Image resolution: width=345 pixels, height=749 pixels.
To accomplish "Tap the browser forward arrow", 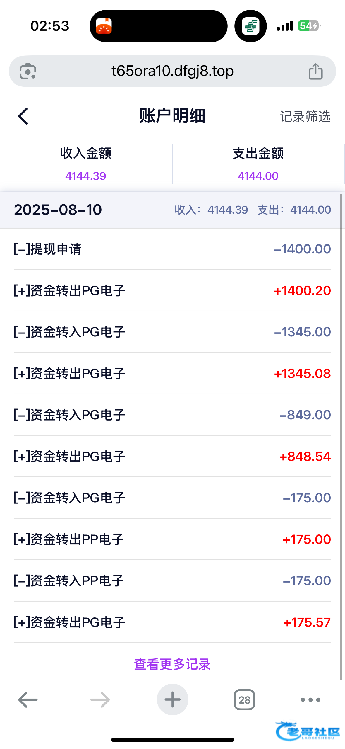I will (100, 700).
